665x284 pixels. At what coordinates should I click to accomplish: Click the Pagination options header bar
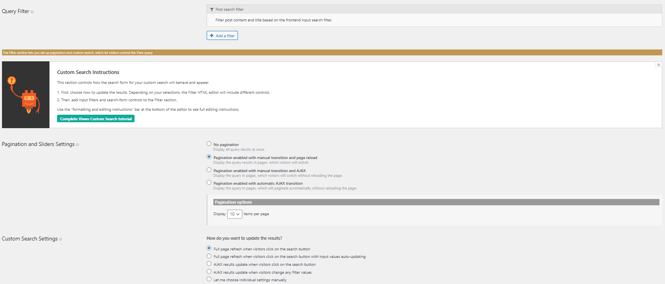point(436,202)
